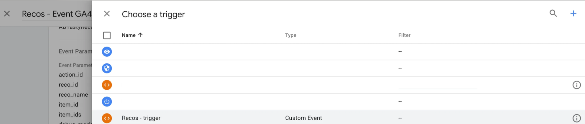Choose the Recos - trigger row
Viewport: 585px width, 124px height.
[x=338, y=117]
